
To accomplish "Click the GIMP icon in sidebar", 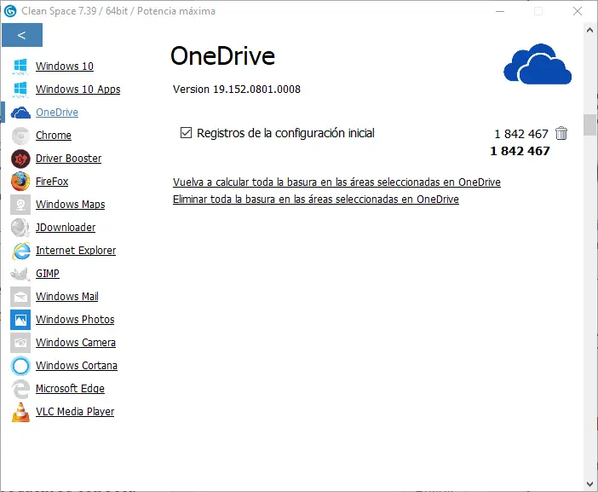I will [x=20, y=274].
